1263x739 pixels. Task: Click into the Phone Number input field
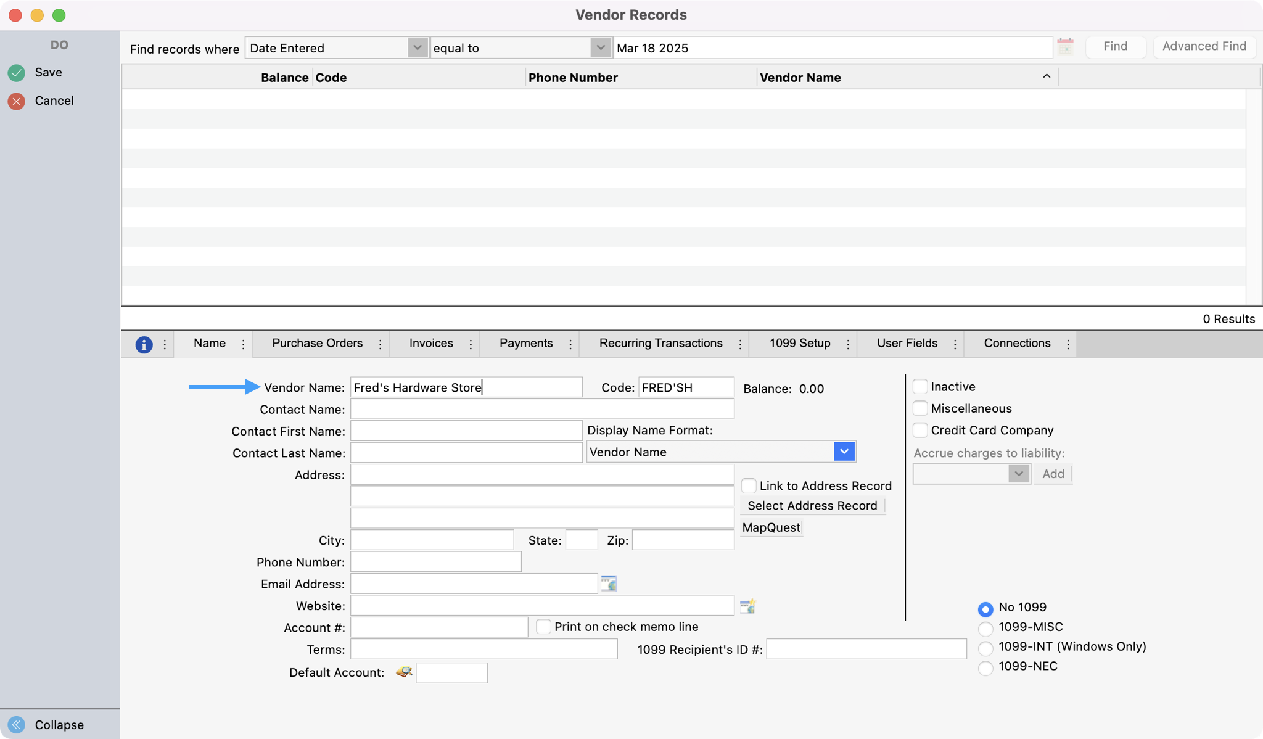point(435,562)
